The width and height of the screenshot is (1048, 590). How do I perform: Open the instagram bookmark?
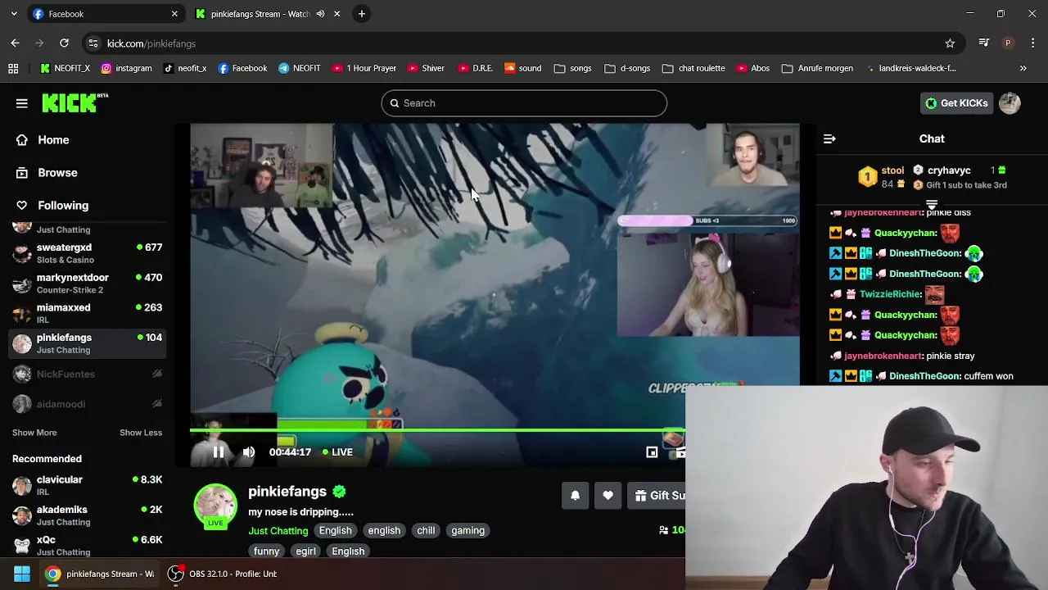[126, 69]
